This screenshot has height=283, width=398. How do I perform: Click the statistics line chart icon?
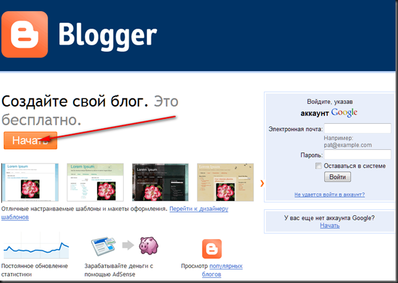(x=36, y=246)
